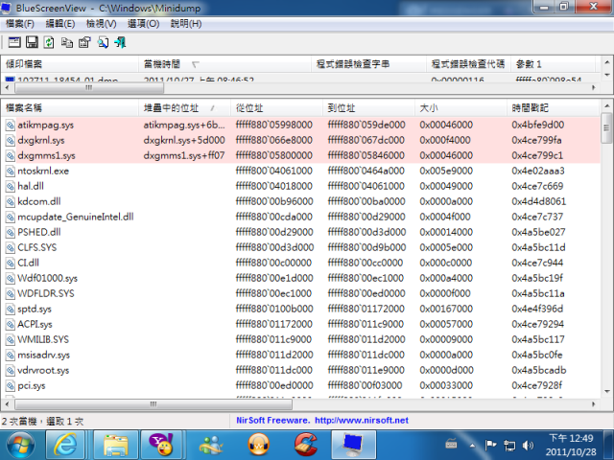
Task: Click the CI.dll row name
Action: (28, 263)
